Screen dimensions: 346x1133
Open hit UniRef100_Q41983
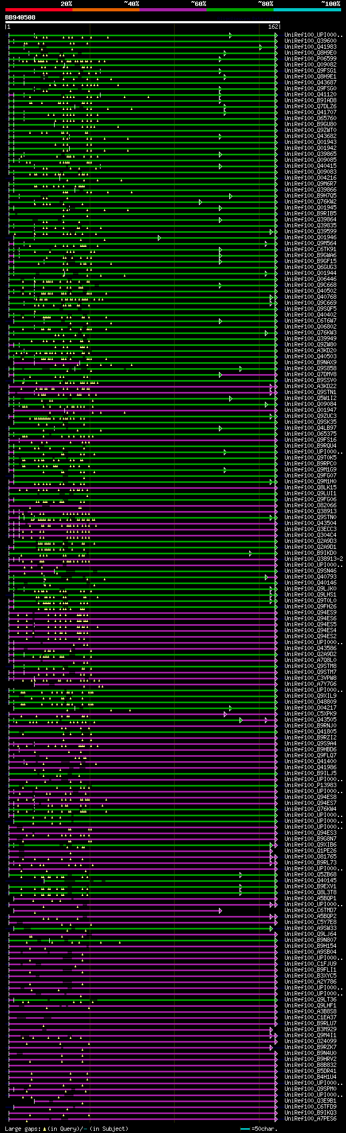[310, 47]
